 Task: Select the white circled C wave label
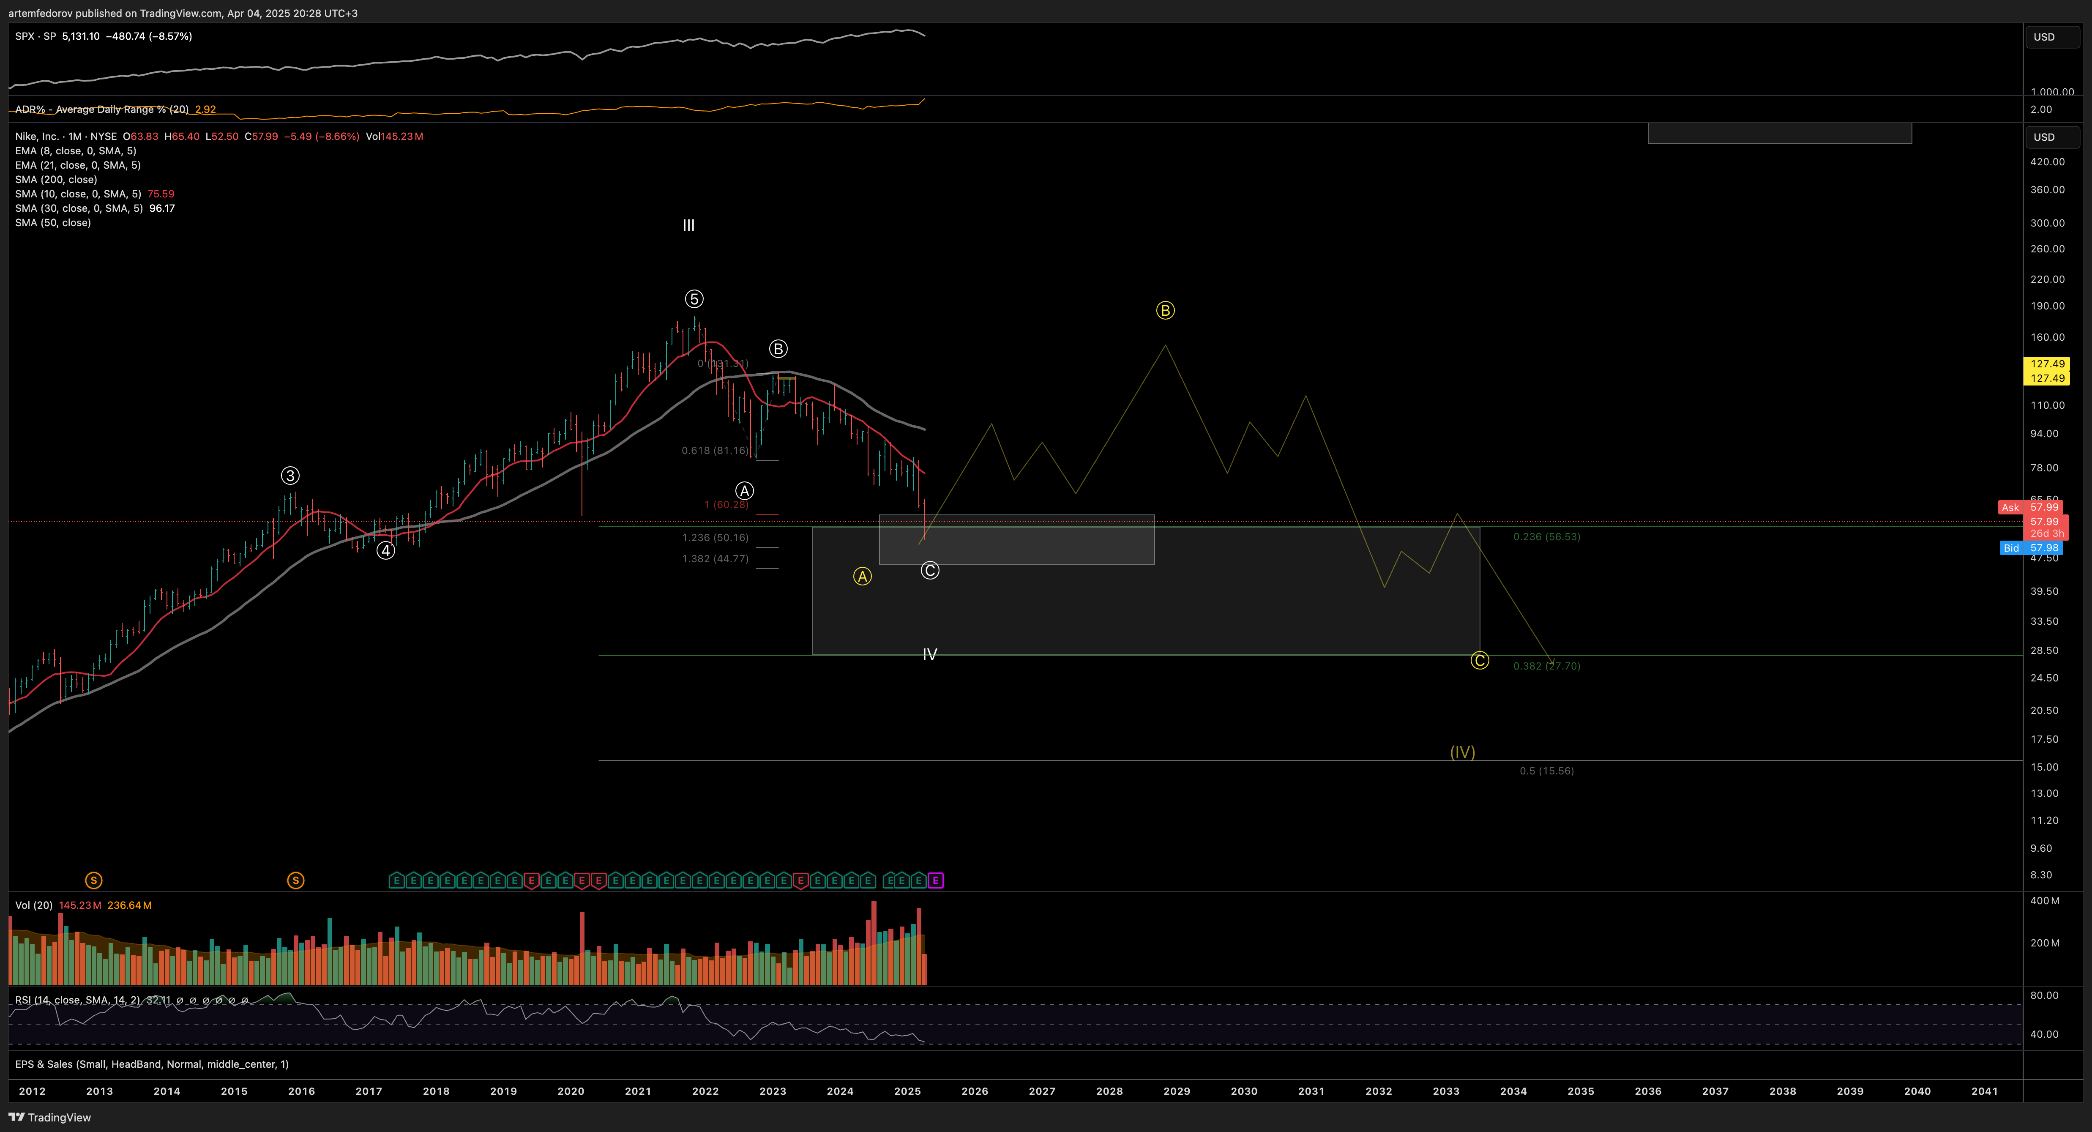pos(930,571)
